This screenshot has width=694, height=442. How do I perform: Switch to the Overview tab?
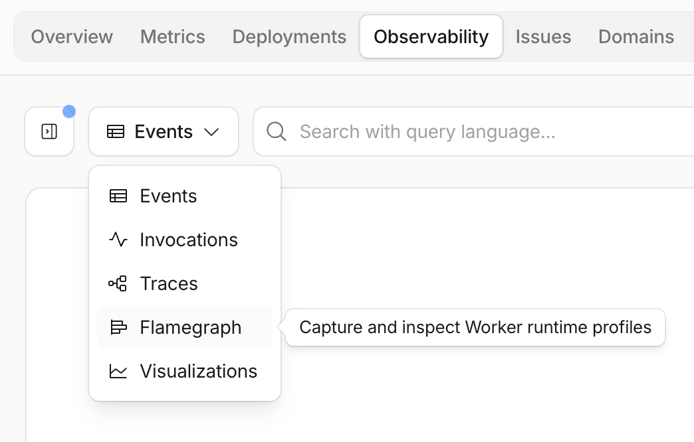pyautogui.click(x=72, y=37)
